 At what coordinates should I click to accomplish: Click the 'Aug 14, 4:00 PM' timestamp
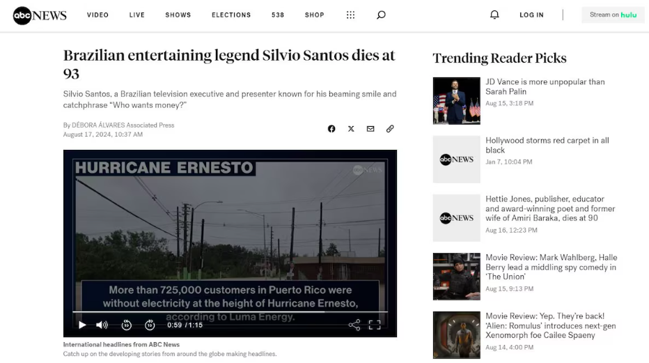510,347
